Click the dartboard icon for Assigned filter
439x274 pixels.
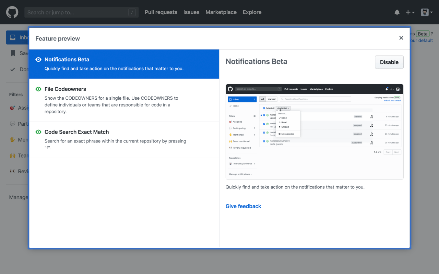[13, 108]
